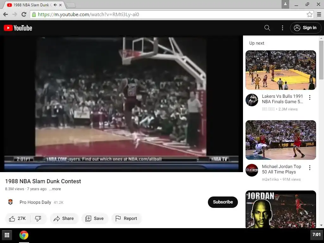Click the YouTube logo home link
Viewport: 324px width, 243px height.
point(18,28)
